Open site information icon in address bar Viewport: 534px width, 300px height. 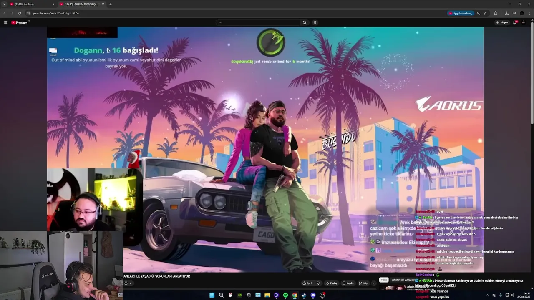tap(28, 13)
